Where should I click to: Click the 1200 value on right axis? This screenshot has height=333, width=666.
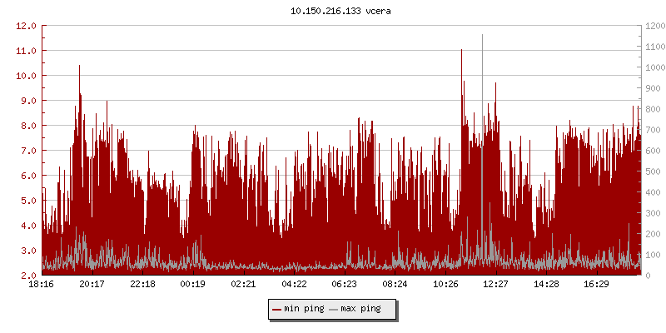pyautogui.click(x=654, y=26)
